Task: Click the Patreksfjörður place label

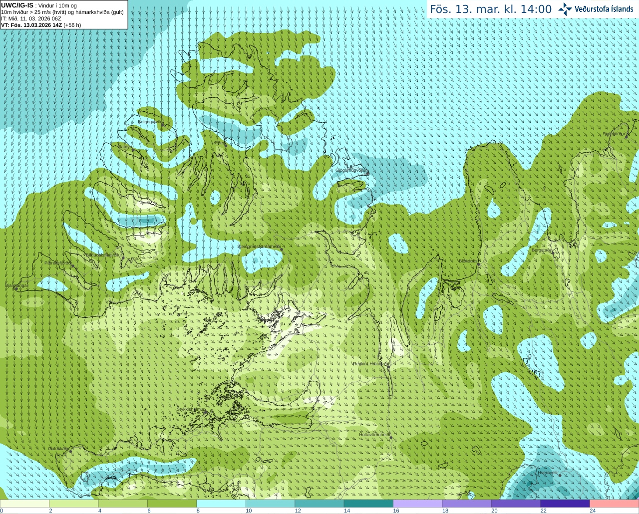Action: tap(58, 262)
